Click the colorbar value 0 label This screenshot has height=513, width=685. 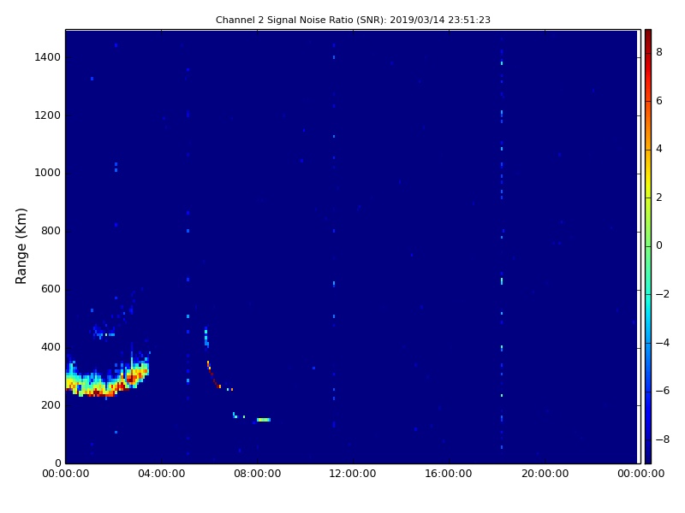click(659, 245)
